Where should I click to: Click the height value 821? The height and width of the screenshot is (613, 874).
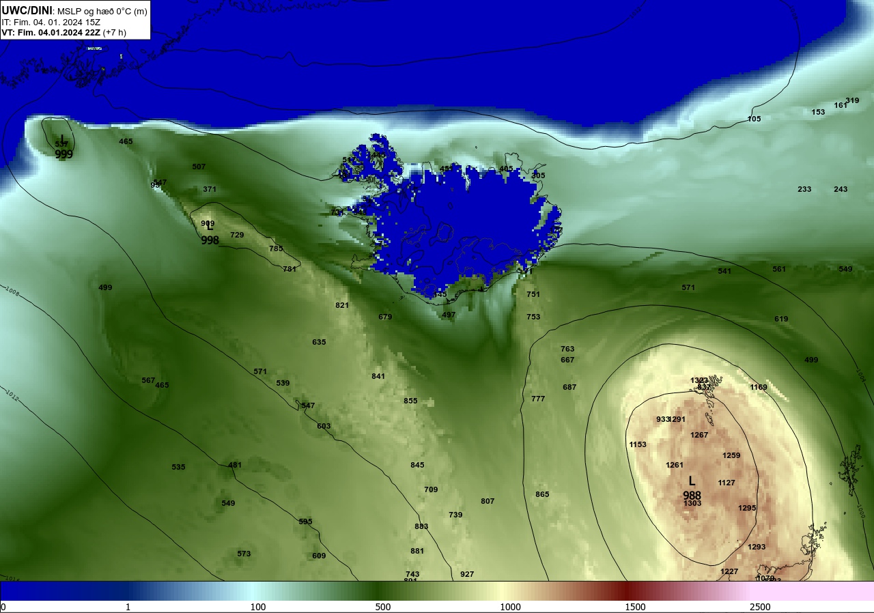coord(342,305)
